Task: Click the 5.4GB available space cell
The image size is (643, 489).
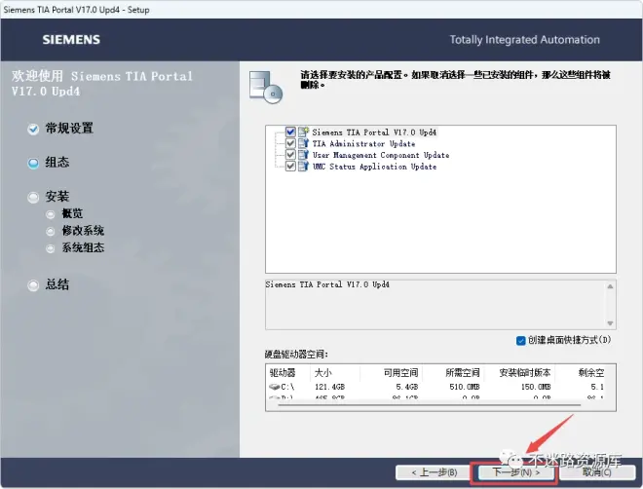Action: 407,387
